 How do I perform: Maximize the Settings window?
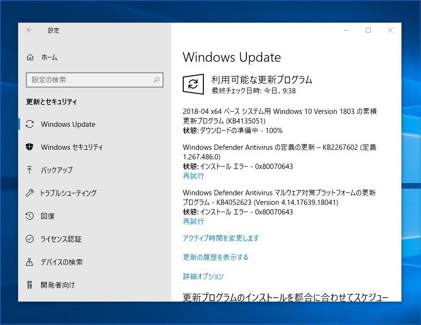(x=368, y=30)
